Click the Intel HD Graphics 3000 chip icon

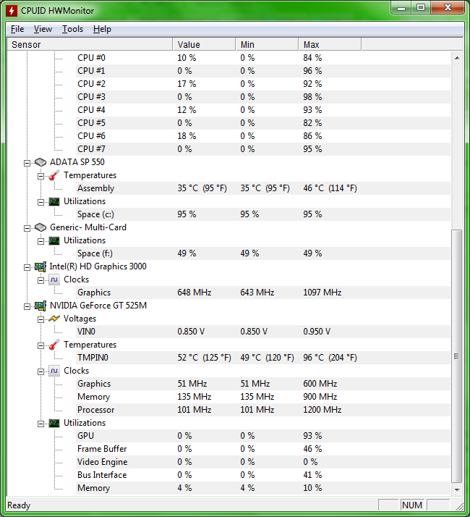coord(40,266)
